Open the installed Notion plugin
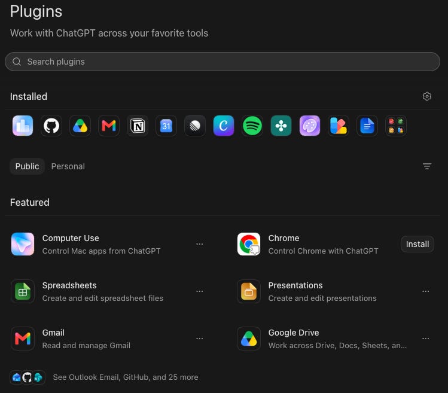 [x=138, y=126]
